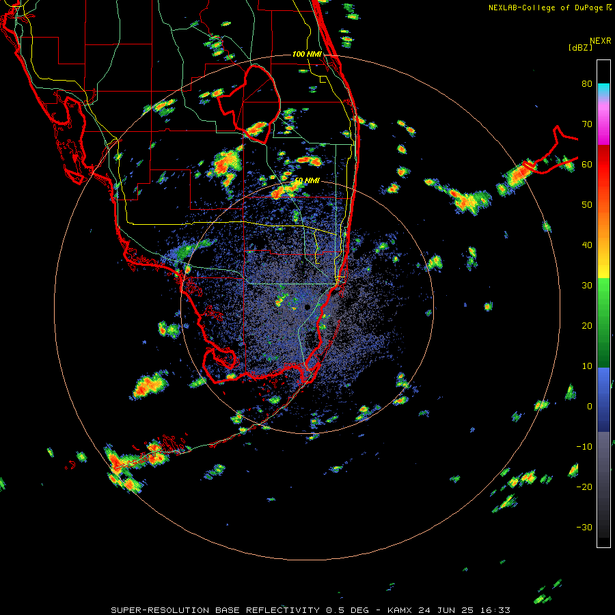This screenshot has height=615, width=615.
Task: Click the 40 value on the dBZ scale
Action: coord(587,245)
